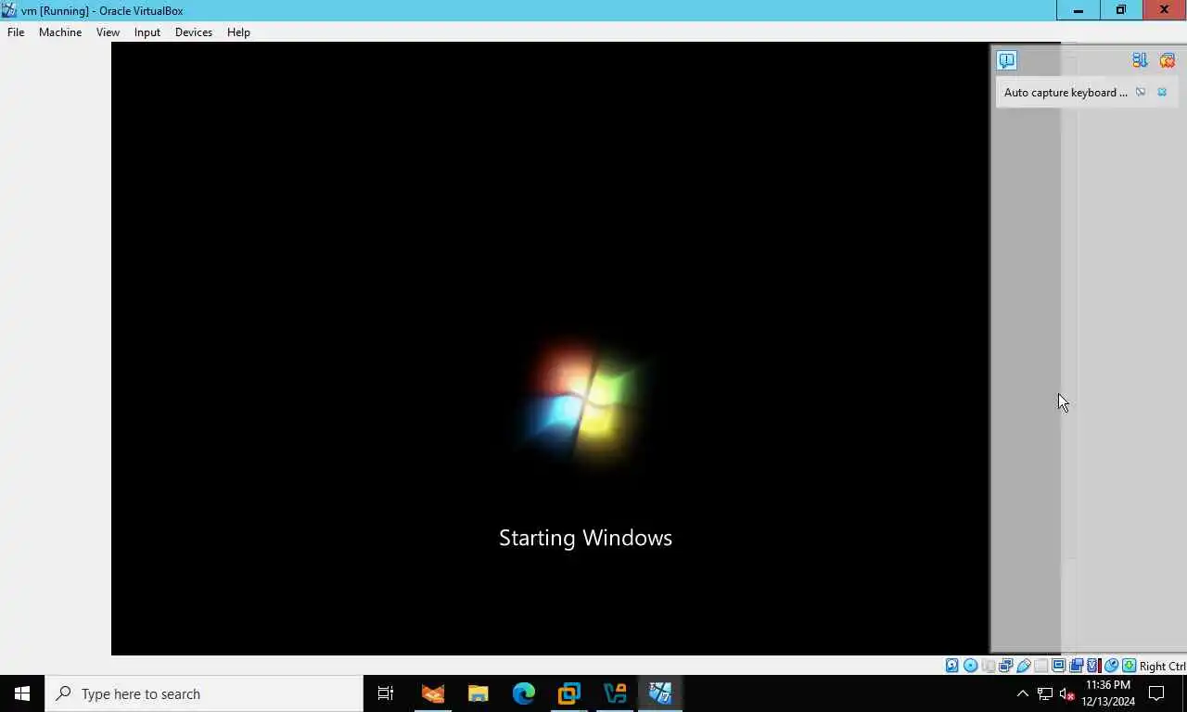This screenshot has height=712, width=1187.
Task: Select the running VM window taskbar icon
Action: (660, 693)
